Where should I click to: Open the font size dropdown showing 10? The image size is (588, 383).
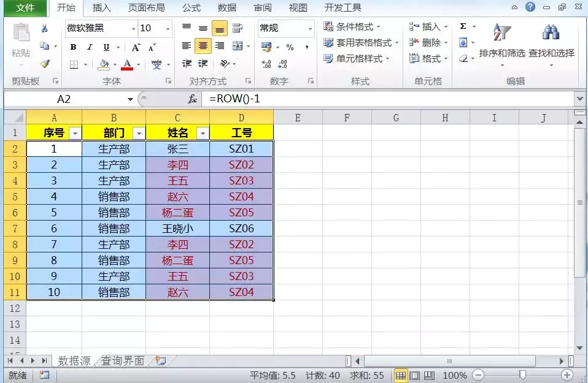pyautogui.click(x=168, y=29)
